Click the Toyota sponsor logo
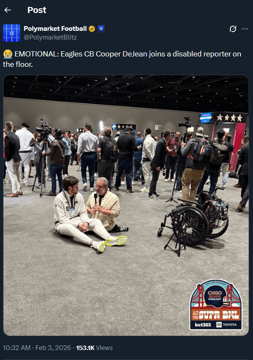 pyautogui.click(x=226, y=325)
